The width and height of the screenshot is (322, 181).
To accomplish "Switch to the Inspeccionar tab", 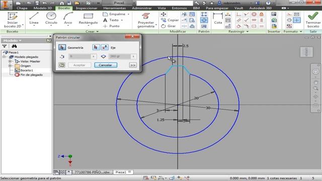I will coord(87,8).
